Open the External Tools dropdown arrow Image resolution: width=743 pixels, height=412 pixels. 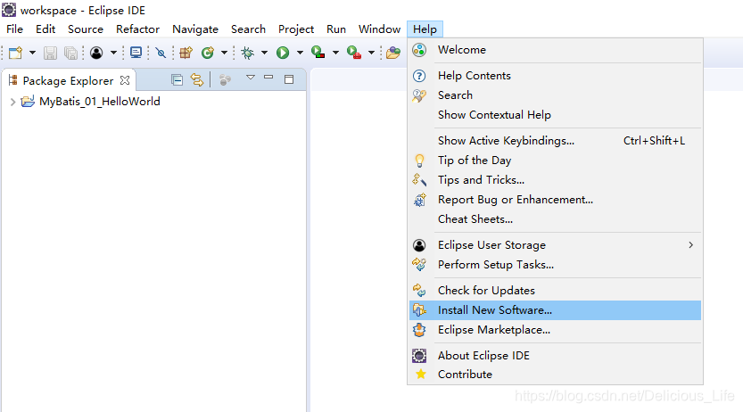[371, 53]
